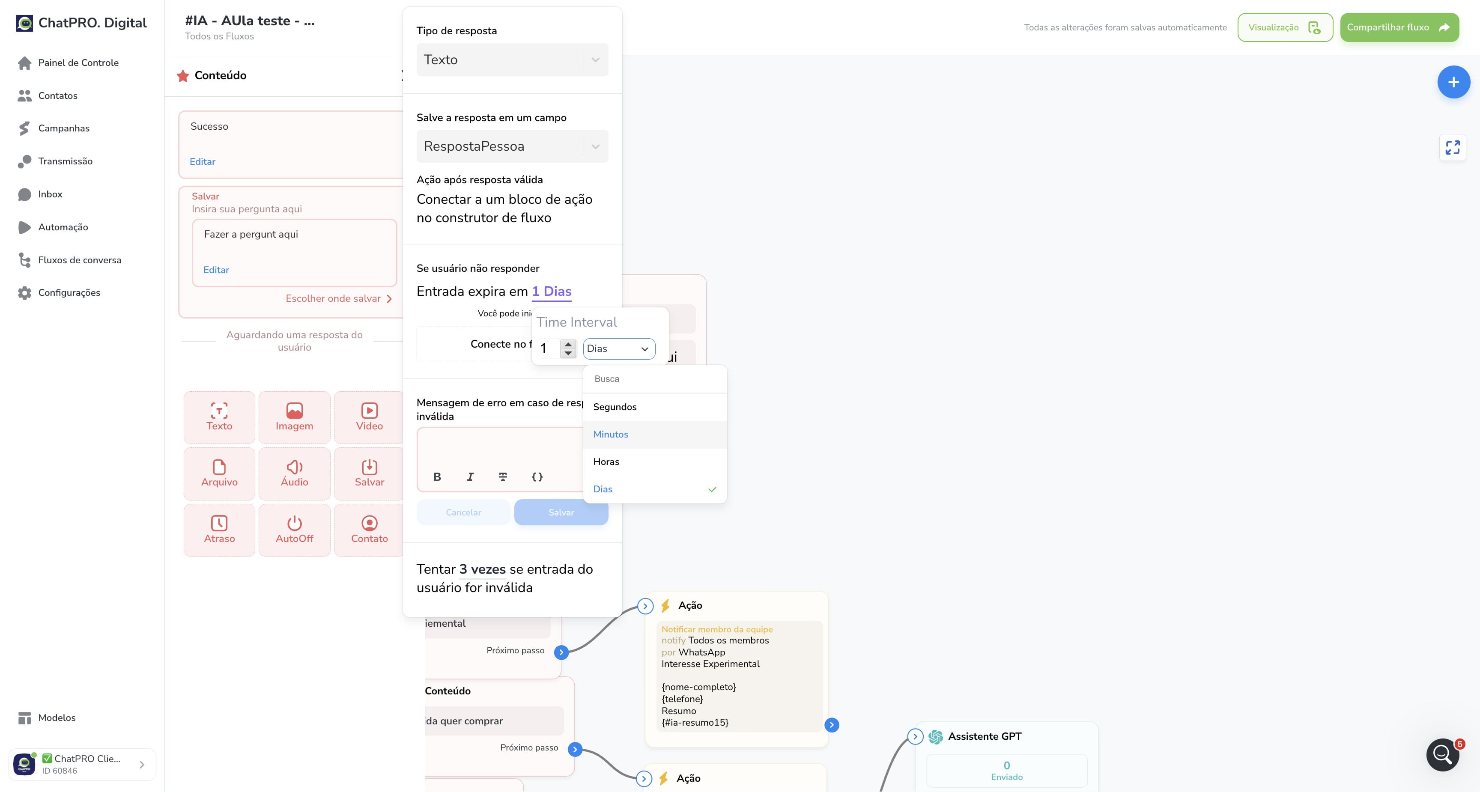Image resolution: width=1480 pixels, height=792 pixels.
Task: Click the Busca search field
Action: 655,379
